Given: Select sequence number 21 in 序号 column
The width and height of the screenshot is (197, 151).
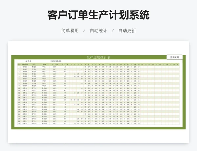Looking at the screenshot, I should pyautogui.click(x=19, y=114).
